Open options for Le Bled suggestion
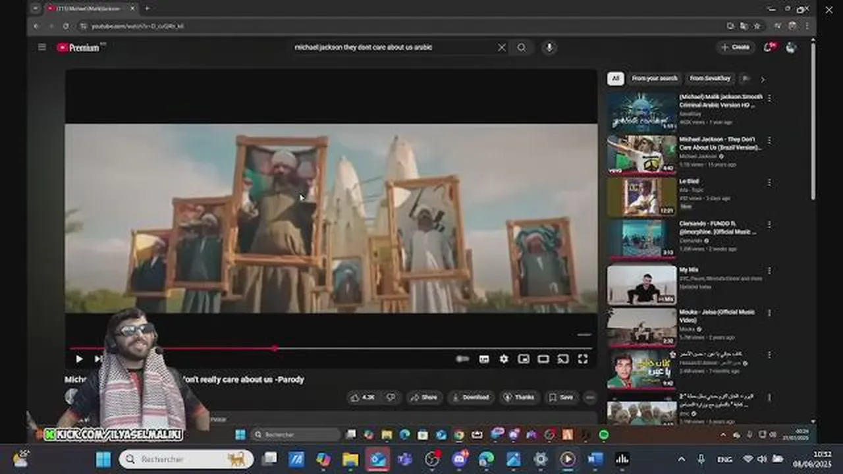Screen dimensions: 843x474 pyautogui.click(x=769, y=182)
